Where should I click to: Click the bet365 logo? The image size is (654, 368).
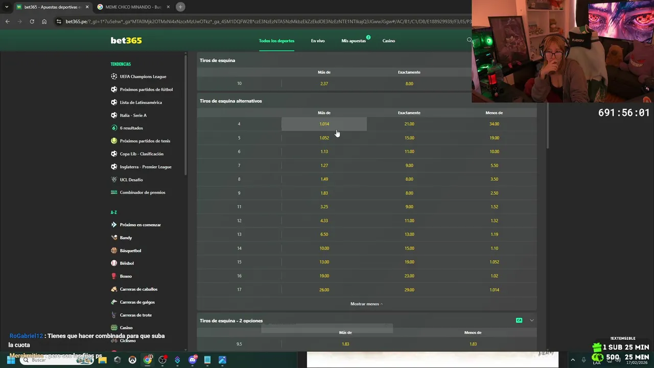(126, 40)
